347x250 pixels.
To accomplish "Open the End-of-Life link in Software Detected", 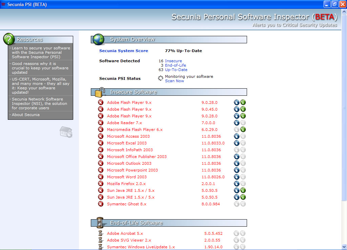I will [x=175, y=65].
